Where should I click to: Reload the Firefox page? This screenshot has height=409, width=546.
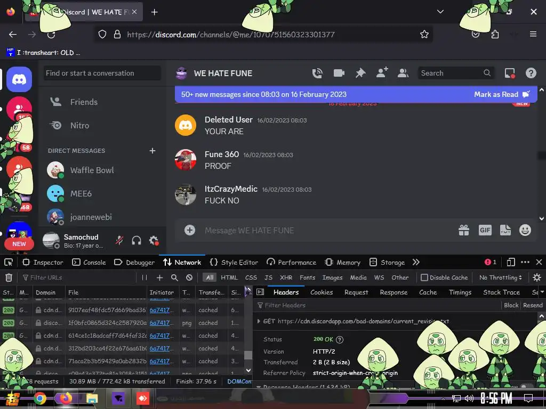point(51,35)
